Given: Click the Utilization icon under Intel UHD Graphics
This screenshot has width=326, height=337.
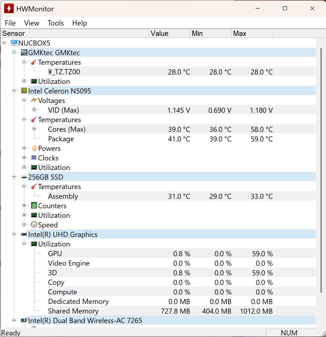Looking at the screenshot, I should [x=34, y=244].
